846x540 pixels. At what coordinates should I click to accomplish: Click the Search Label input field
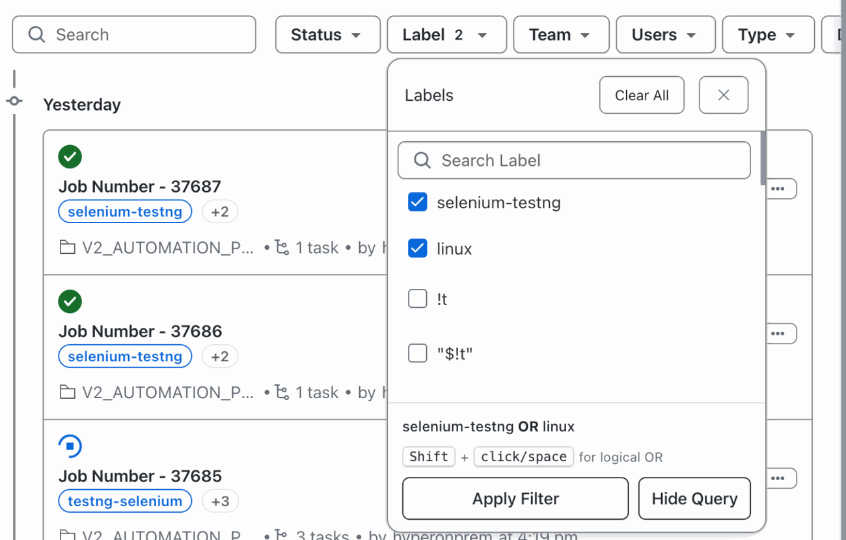click(574, 161)
